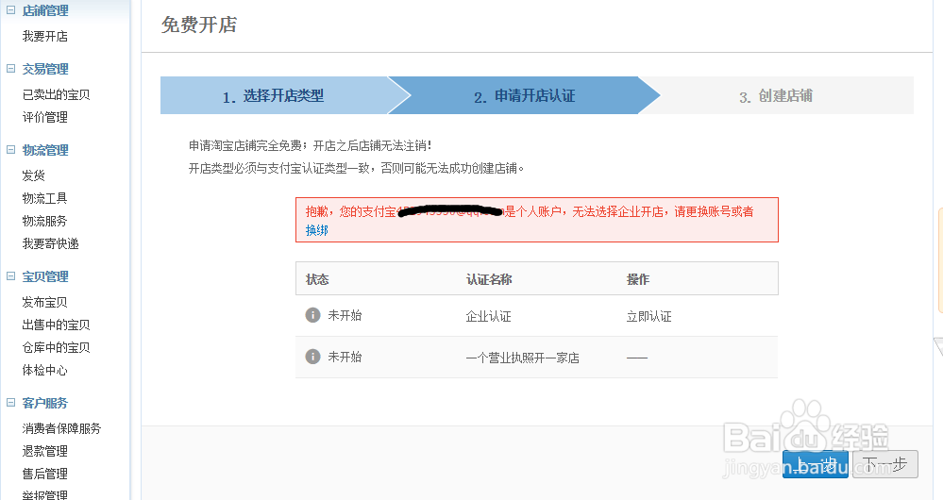
Task: Click 状态 column header
Action: [317, 279]
